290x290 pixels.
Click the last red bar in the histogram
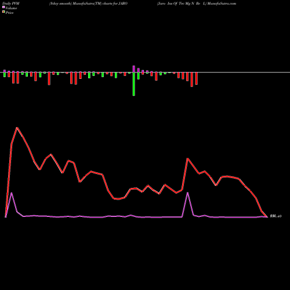click(197, 78)
